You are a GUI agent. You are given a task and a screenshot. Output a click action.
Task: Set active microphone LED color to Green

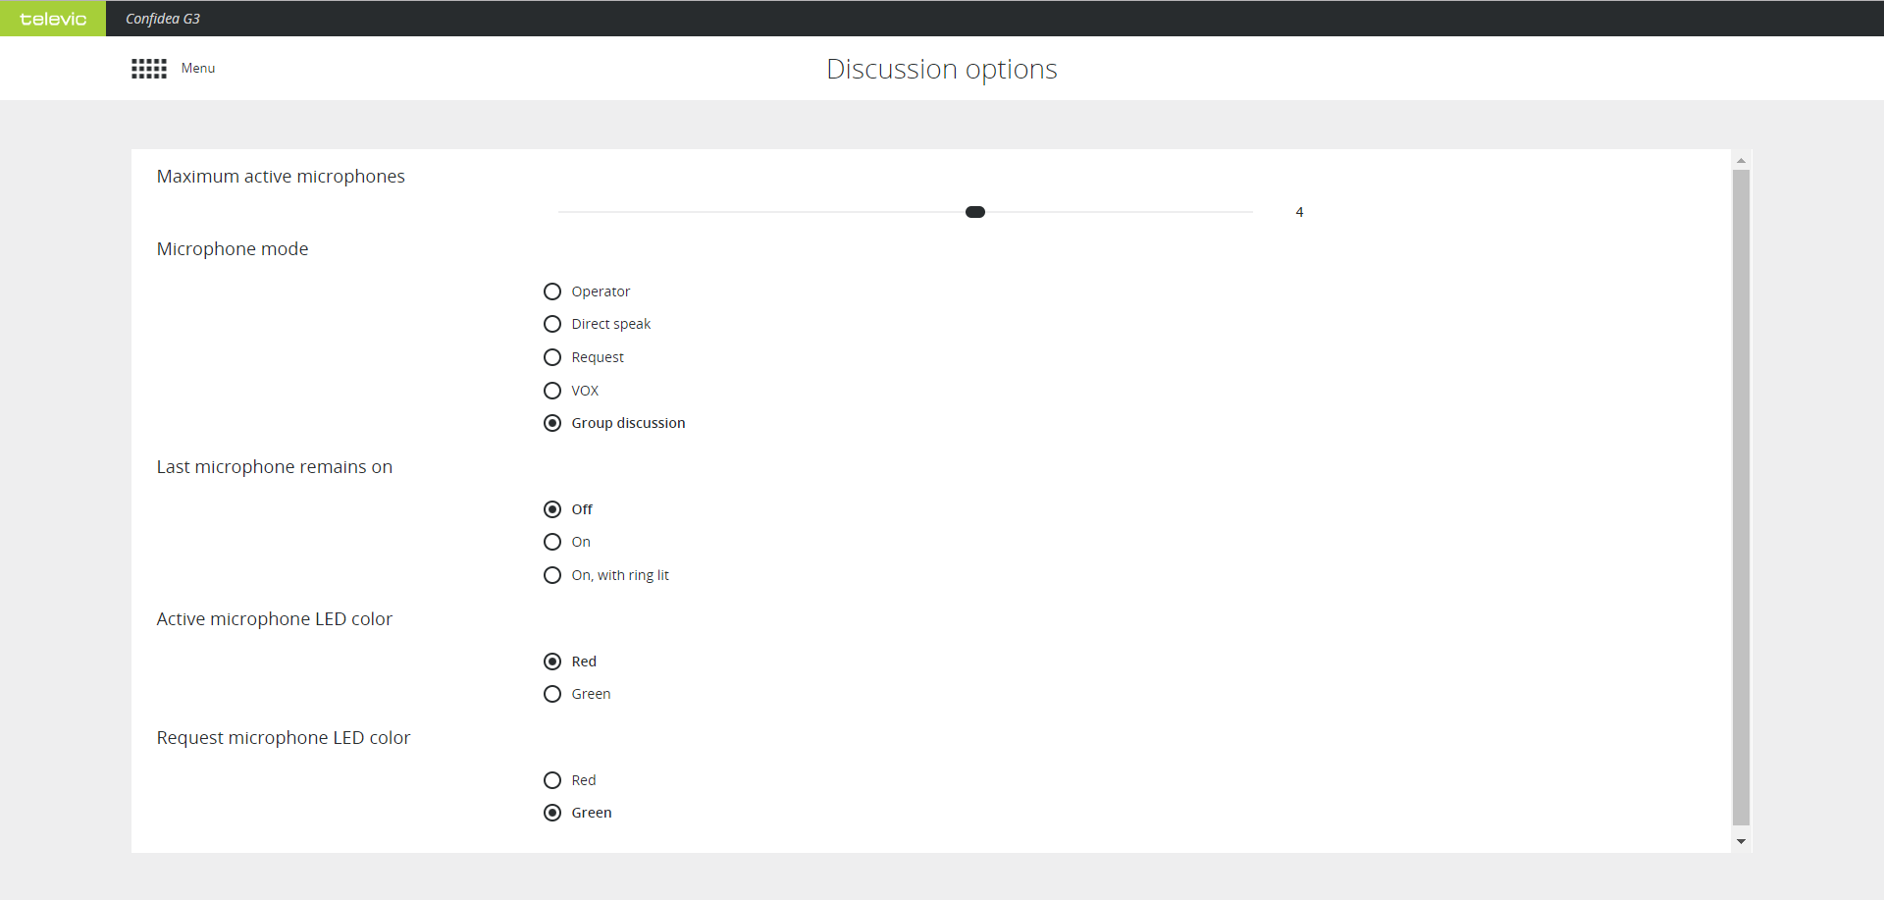(552, 694)
